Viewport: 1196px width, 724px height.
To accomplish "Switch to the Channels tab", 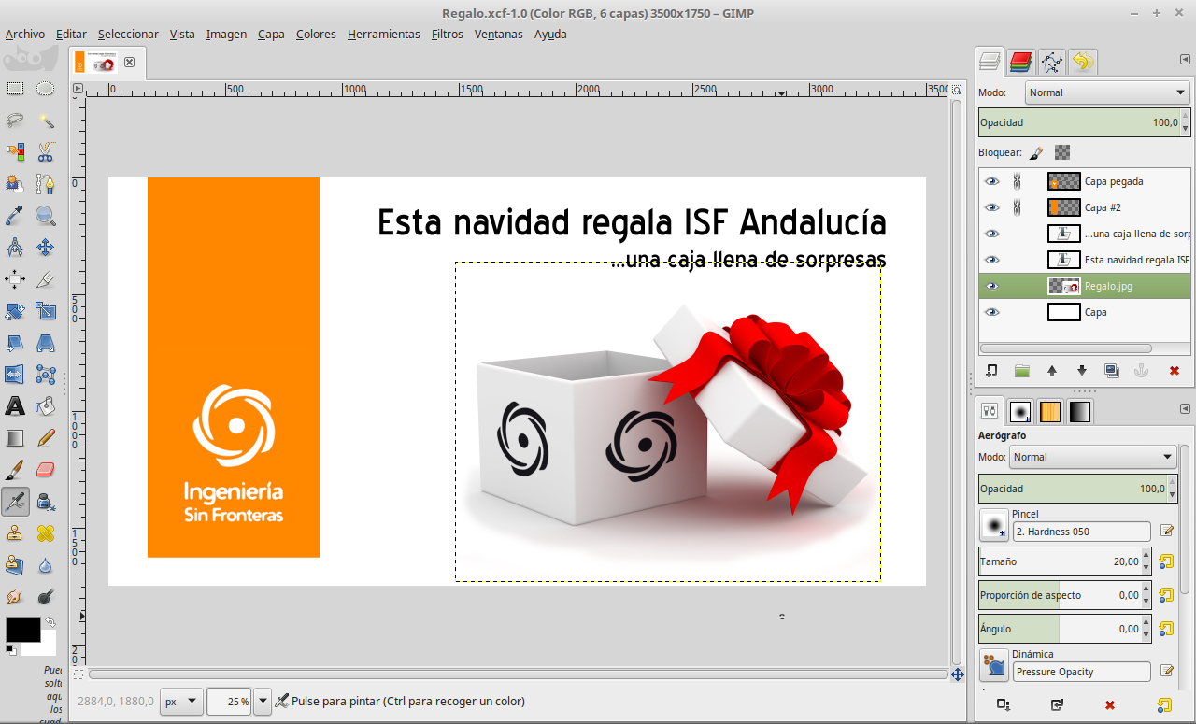I will 1020,63.
